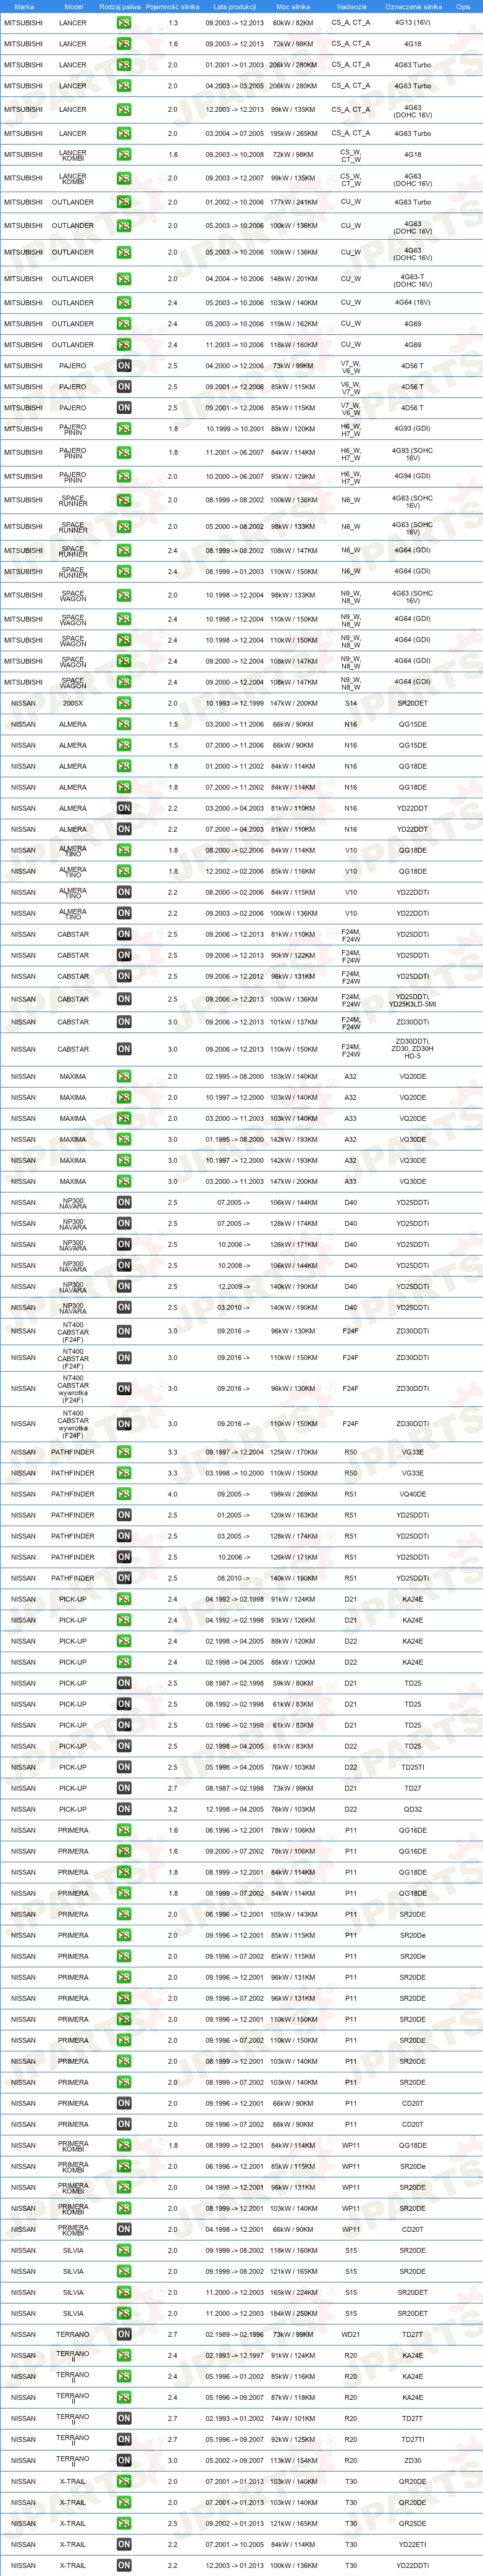The image size is (483, 2576).
Task: Click PB icon for Lancer Kombi 1.6 row
Action: click(124, 155)
